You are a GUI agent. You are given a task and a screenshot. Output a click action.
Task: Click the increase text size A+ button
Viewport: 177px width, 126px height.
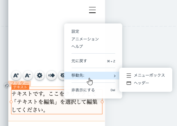click(x=16, y=75)
